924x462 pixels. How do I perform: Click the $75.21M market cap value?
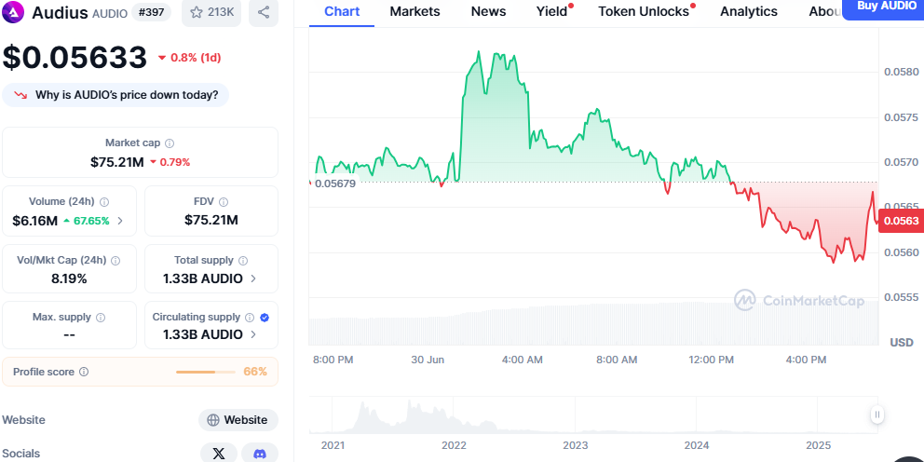point(116,161)
